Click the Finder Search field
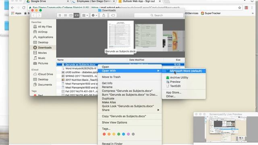Viewport: 258px width, 145px height. 158,15
